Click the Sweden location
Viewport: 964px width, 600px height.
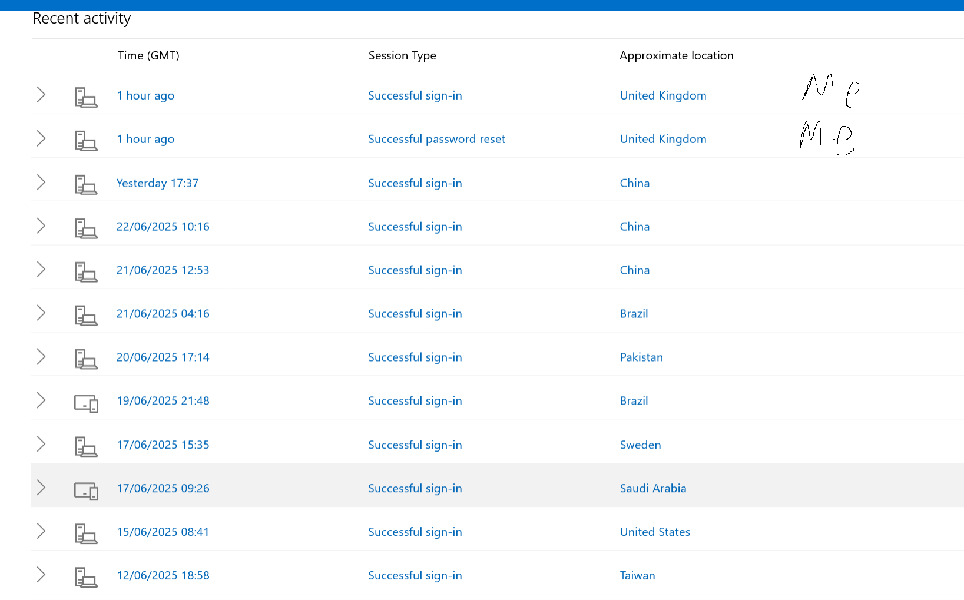(641, 445)
